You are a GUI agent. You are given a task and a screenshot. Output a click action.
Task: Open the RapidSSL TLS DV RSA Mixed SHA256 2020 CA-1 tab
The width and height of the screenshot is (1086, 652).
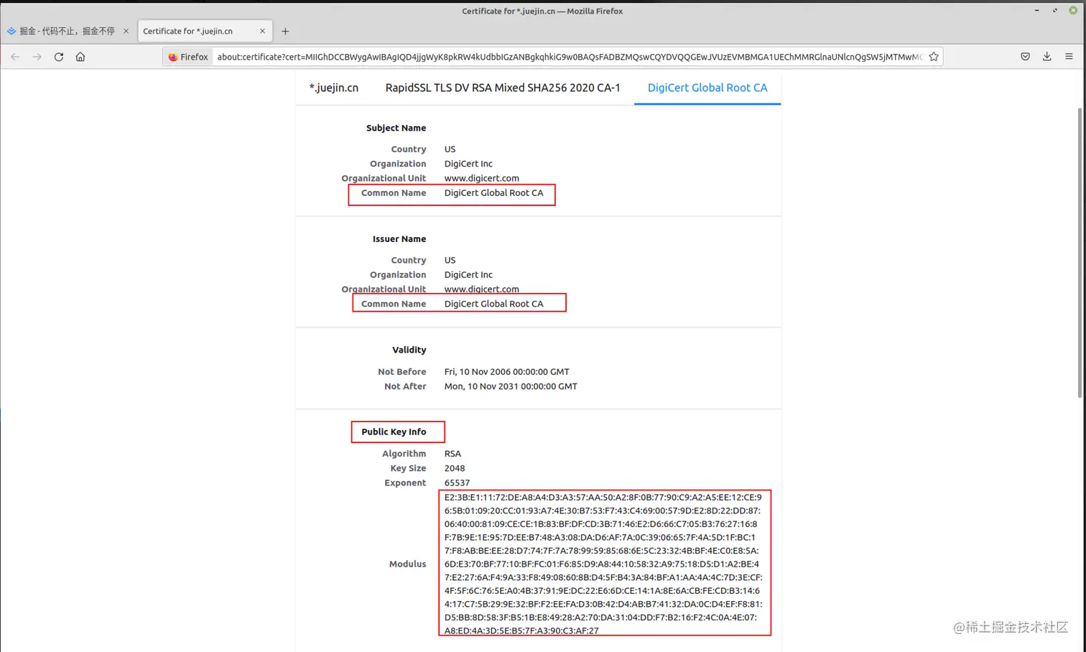coord(503,88)
